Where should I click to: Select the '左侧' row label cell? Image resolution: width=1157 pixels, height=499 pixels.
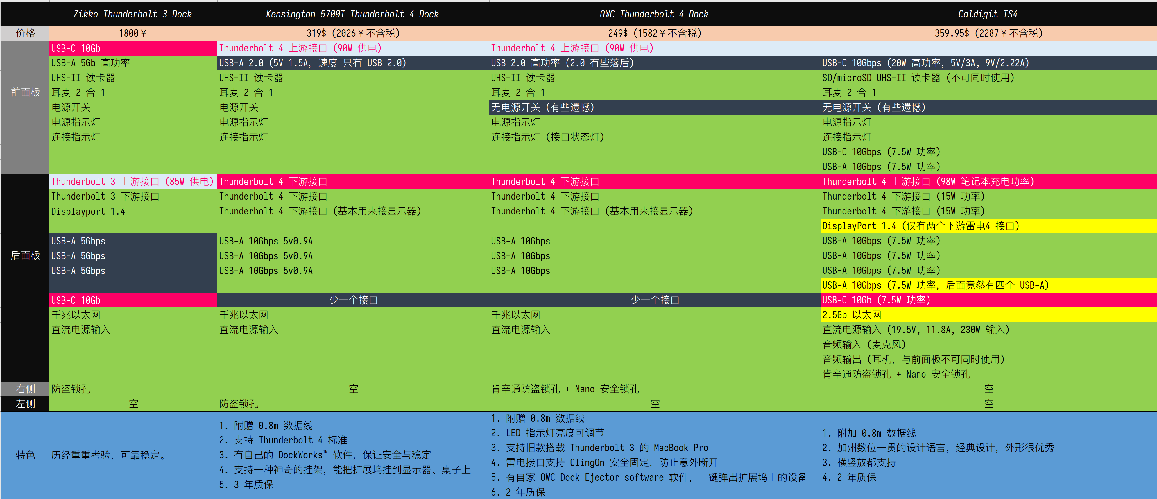[25, 404]
